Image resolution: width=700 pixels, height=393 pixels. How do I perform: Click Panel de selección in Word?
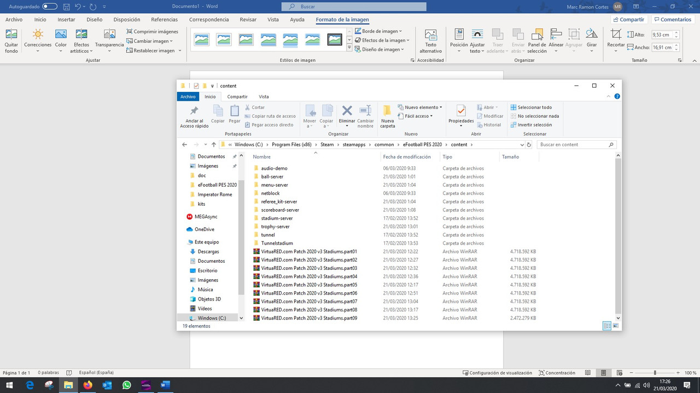pos(537,41)
